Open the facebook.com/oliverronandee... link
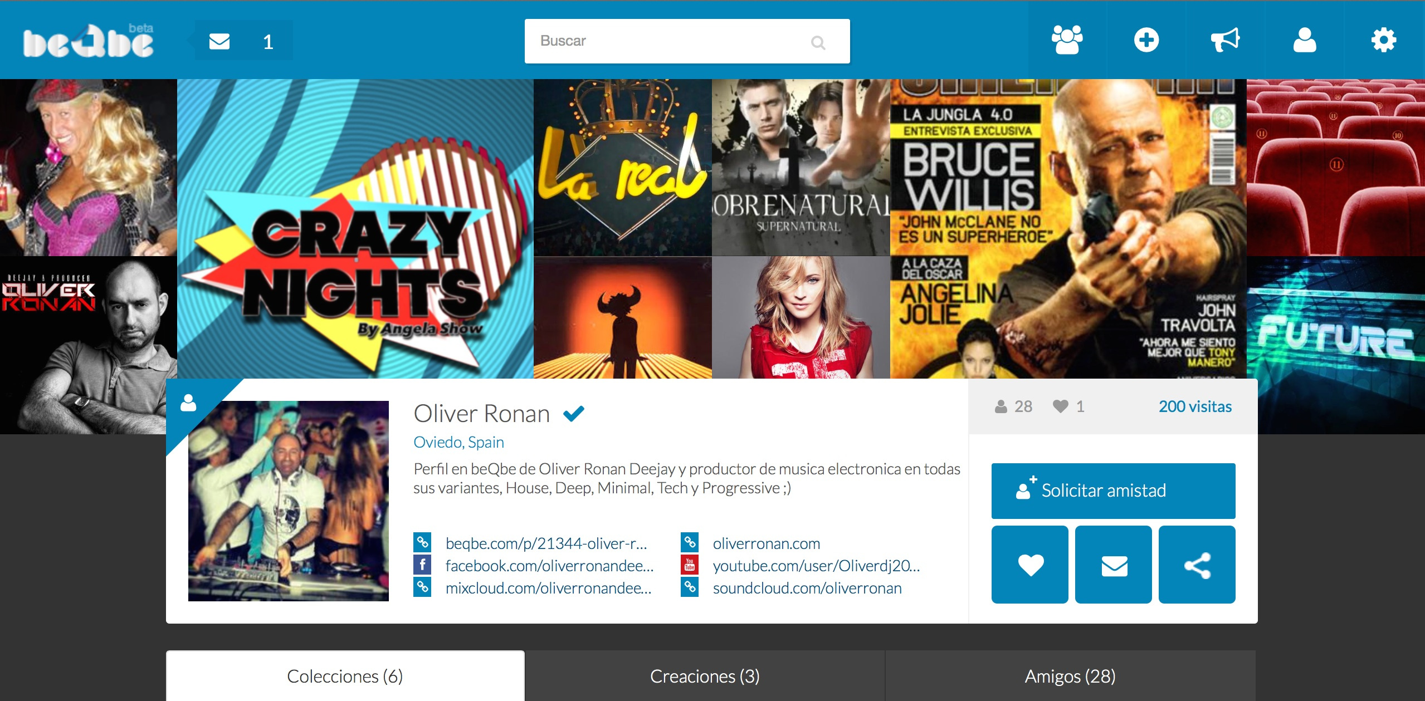1425x701 pixels. coord(549,566)
